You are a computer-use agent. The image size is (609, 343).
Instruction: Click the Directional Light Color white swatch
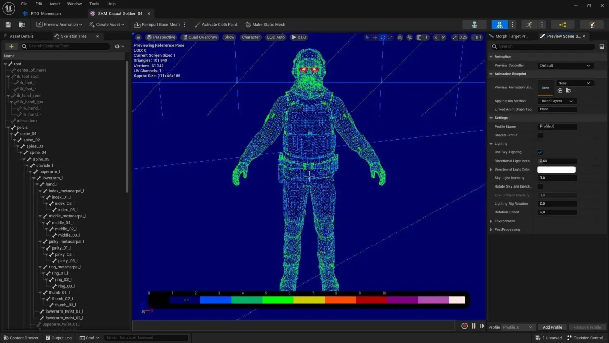tap(557, 170)
